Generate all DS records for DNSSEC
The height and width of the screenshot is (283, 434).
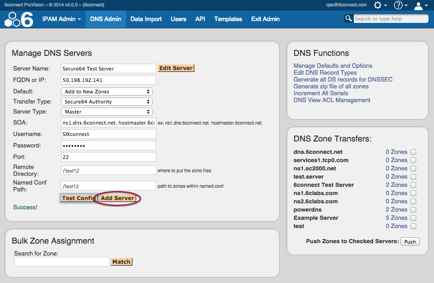coord(343,80)
